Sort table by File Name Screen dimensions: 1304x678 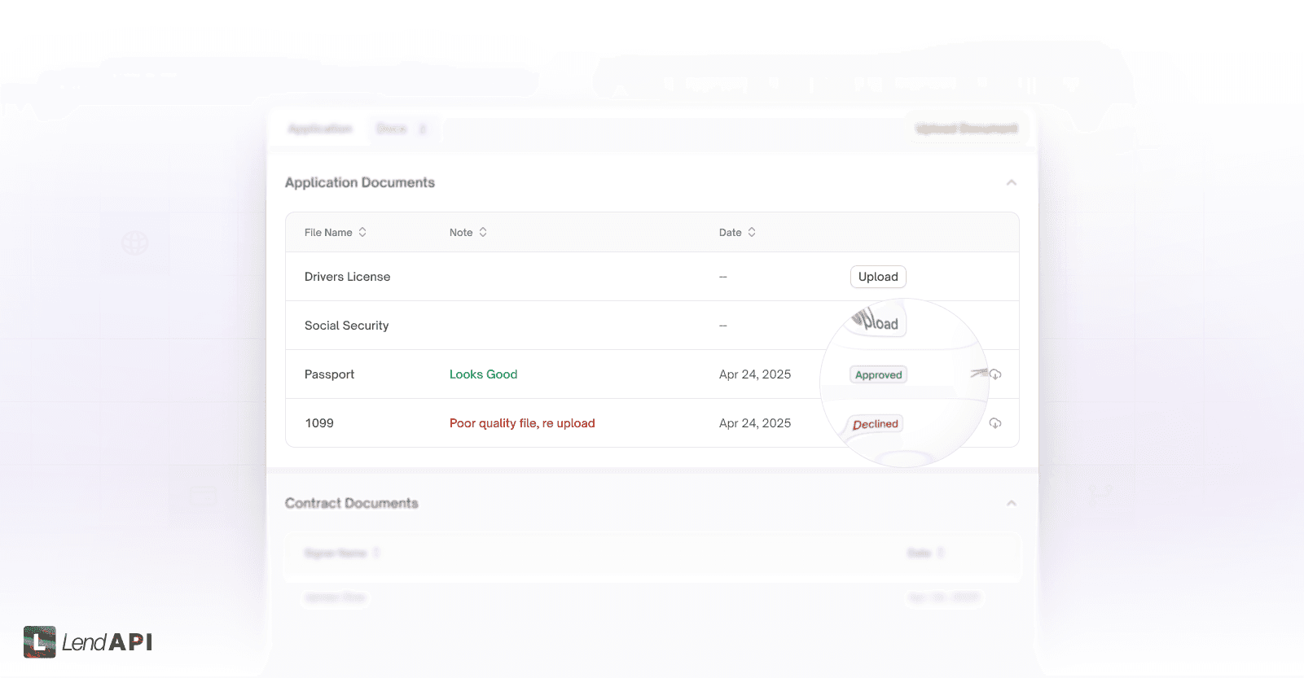[x=362, y=232]
